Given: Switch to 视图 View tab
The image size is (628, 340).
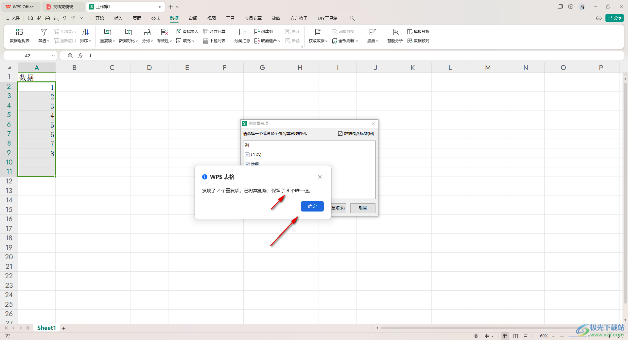Looking at the screenshot, I should [212, 18].
